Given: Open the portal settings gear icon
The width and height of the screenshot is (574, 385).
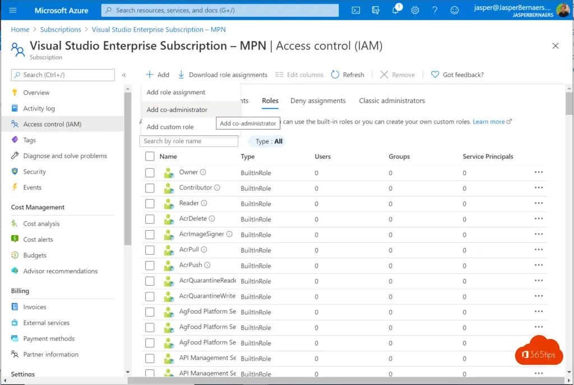Looking at the screenshot, I should coord(415,10).
